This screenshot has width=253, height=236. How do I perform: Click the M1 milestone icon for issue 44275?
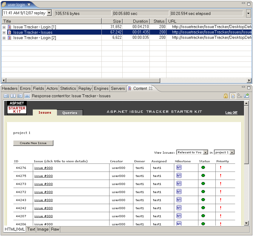point(179,176)
